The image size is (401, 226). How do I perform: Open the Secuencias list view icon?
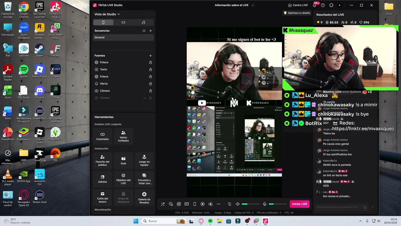(x=144, y=31)
